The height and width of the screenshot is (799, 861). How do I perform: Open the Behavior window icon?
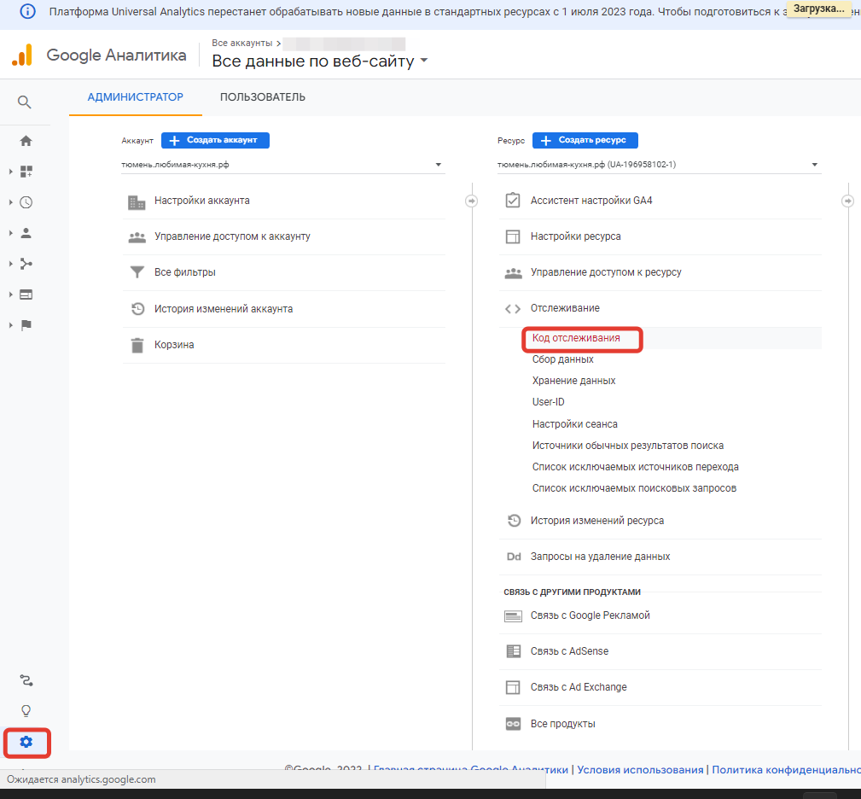26,295
